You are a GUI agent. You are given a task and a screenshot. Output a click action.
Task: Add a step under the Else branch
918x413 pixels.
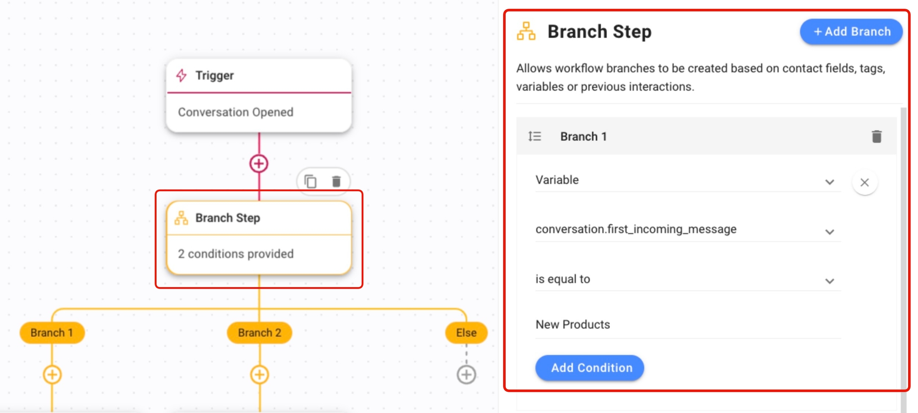(x=466, y=374)
